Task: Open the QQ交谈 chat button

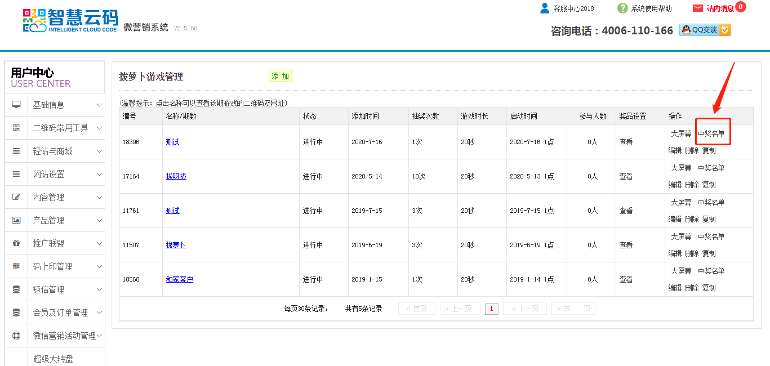Action: click(705, 30)
